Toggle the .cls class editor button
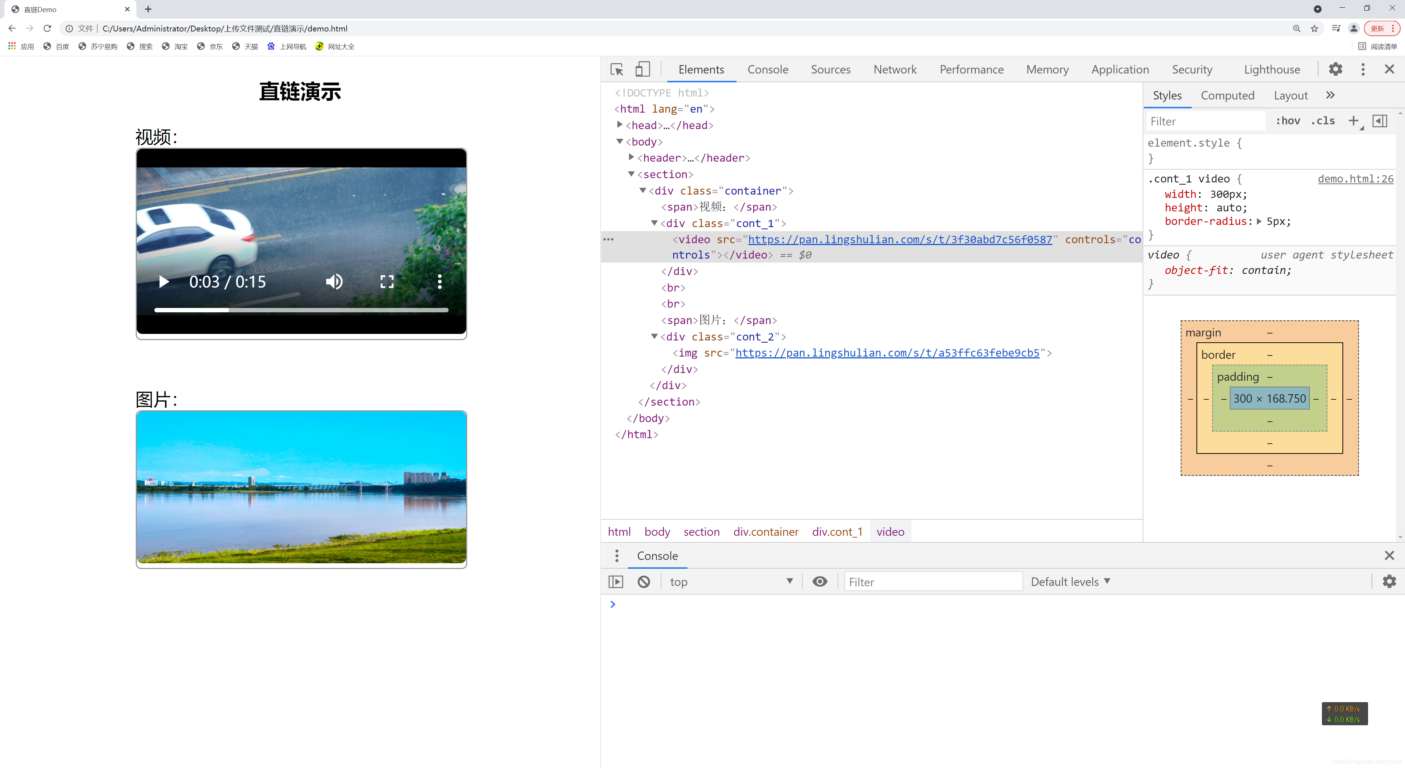 pos(1323,121)
